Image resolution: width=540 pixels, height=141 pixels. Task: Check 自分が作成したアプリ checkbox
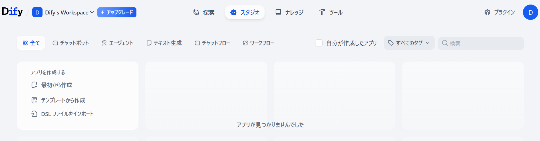click(319, 43)
